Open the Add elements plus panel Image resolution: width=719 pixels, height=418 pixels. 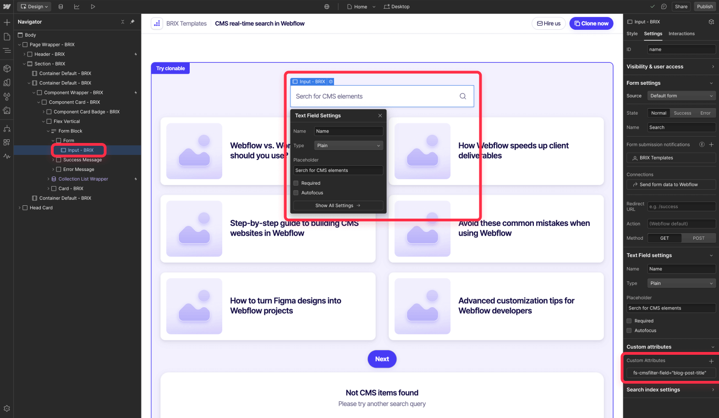7,22
